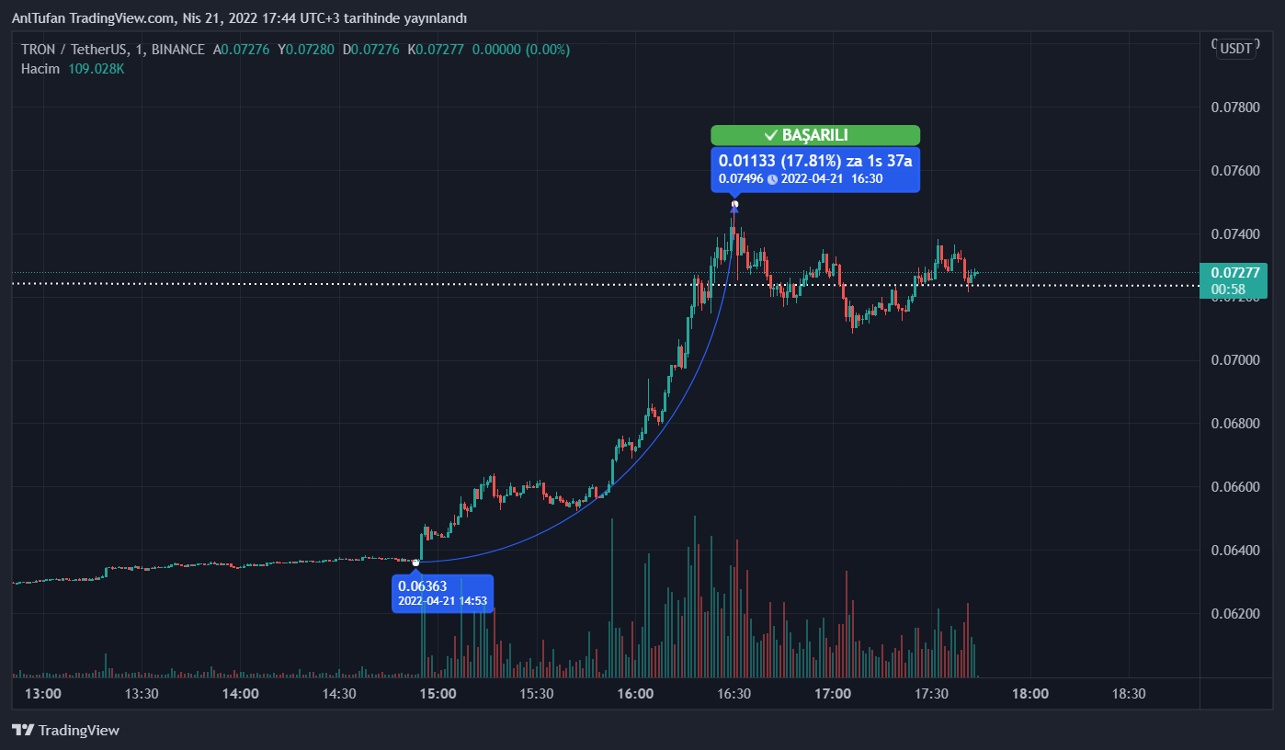
Task: Click the clock icon in the forecast label
Action: coord(772,178)
